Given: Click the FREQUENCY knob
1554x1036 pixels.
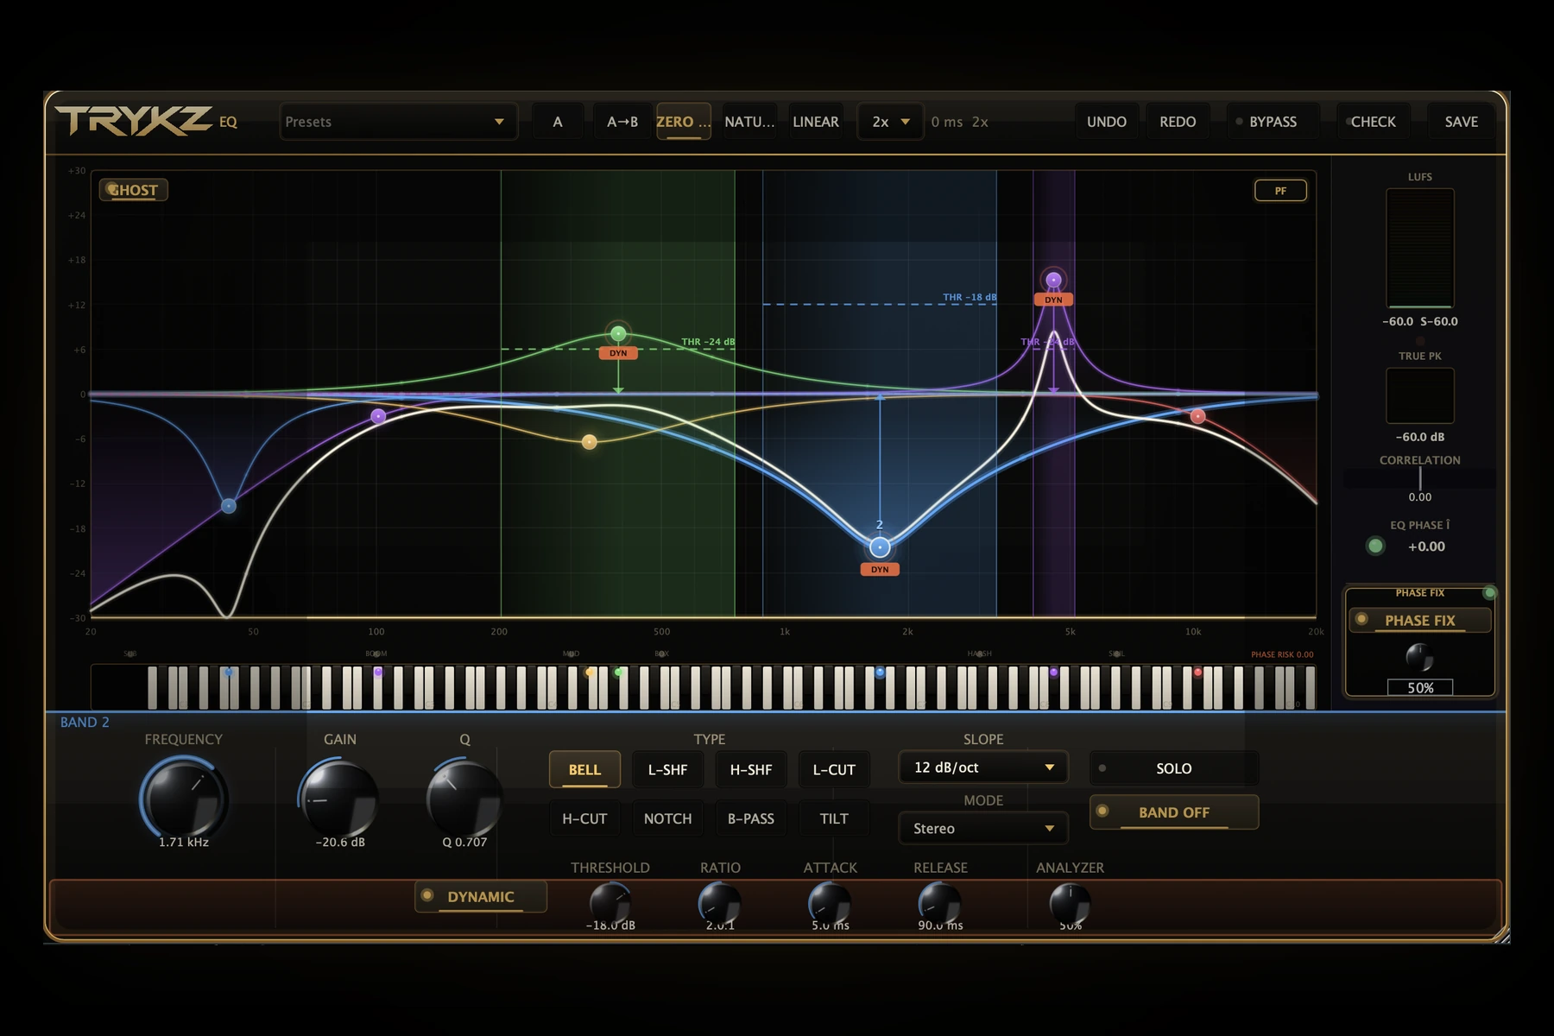Looking at the screenshot, I should click(184, 799).
